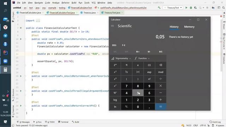226x127 pixels.
Task: Expand the Function dropdown
Action: tap(142, 58)
